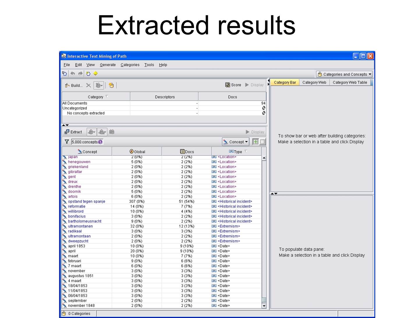Click the refresh icon in No concepts extracted row

click(264, 113)
